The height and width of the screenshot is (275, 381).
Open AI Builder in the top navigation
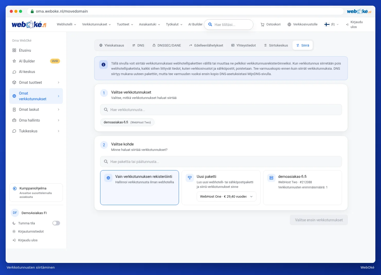pyautogui.click(x=195, y=24)
